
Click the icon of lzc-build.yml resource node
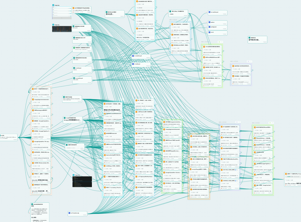pos(133,64)
